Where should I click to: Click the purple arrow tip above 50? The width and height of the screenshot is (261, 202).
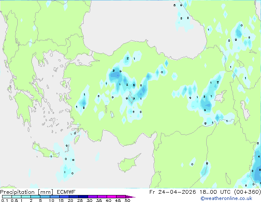pyautogui.click(x=130, y=197)
